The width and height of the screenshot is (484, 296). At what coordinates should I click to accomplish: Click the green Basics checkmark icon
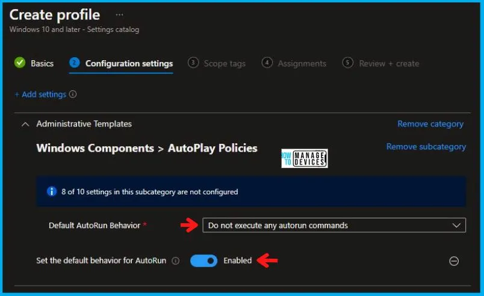pyautogui.click(x=20, y=63)
